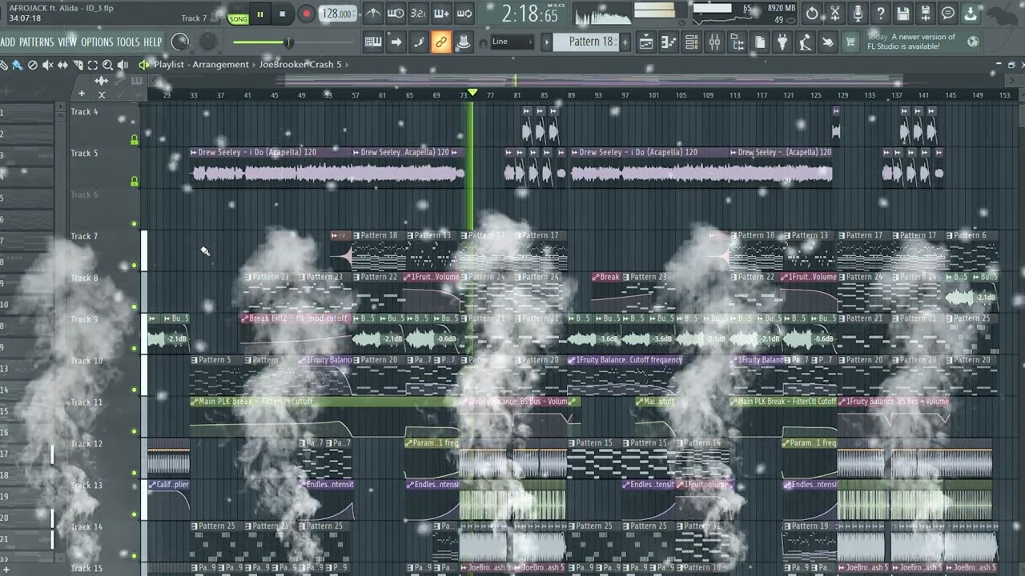
Task: Click the microphone one-click recording icon
Action: (858, 14)
